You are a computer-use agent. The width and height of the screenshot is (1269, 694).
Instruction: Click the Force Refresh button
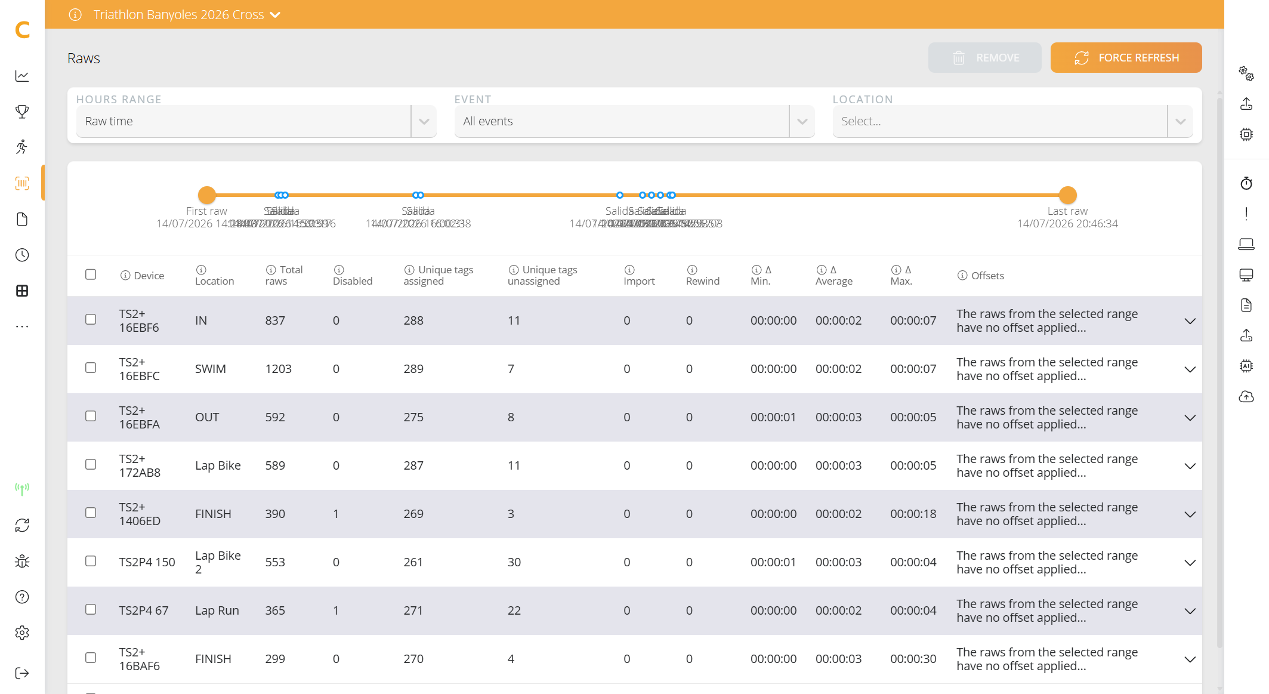pyautogui.click(x=1126, y=58)
